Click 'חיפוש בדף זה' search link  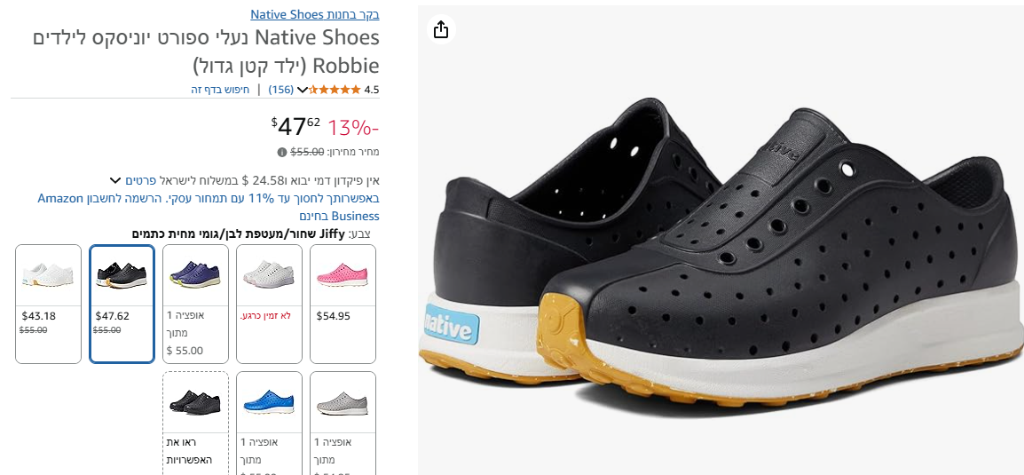pos(221,90)
